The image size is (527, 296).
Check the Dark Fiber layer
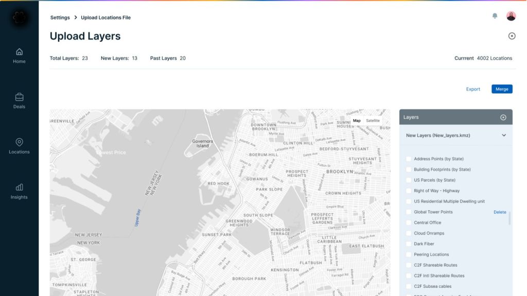pos(409,244)
